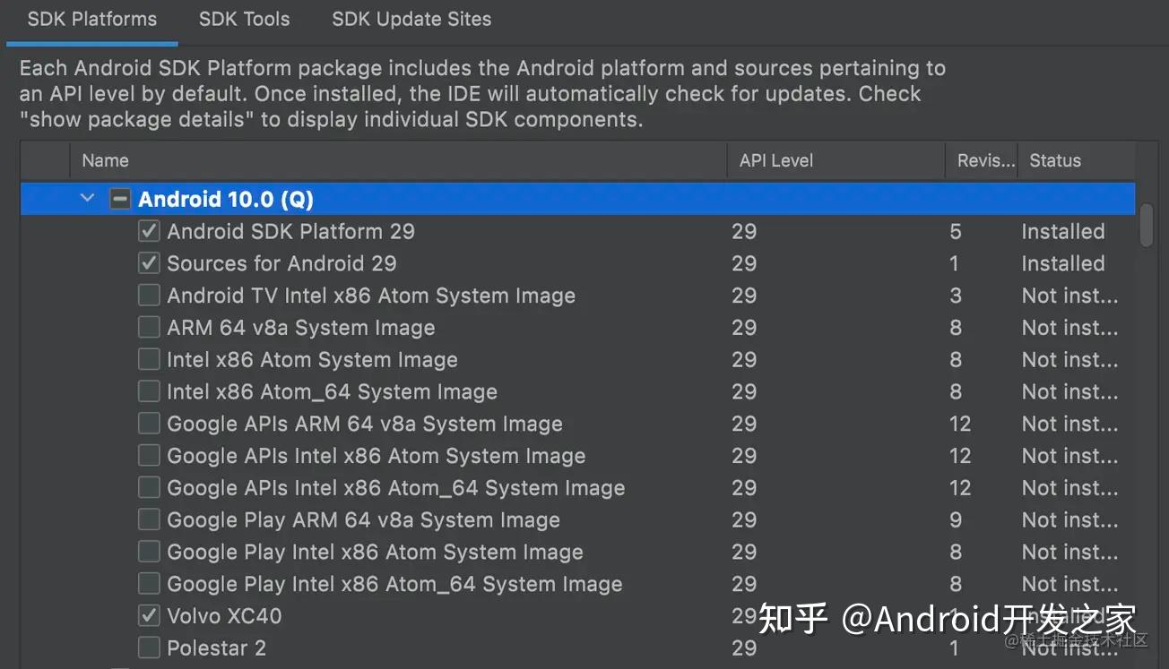Click the minus box beside Android 10.0 (Q)

pos(119,198)
